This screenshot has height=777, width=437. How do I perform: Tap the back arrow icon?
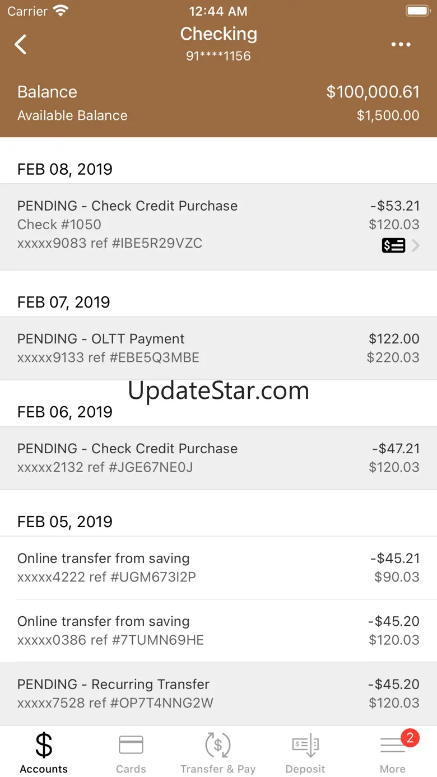coord(21,44)
